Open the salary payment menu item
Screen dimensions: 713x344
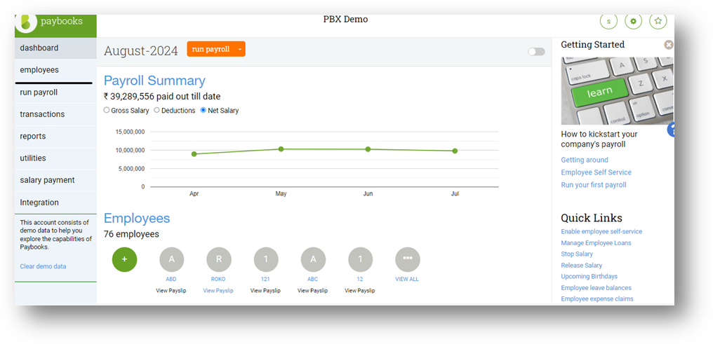55,180
